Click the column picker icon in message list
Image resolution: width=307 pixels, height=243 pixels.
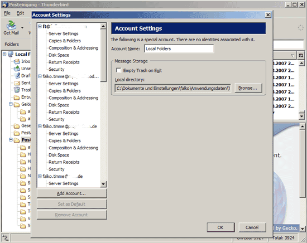(x=301, y=56)
